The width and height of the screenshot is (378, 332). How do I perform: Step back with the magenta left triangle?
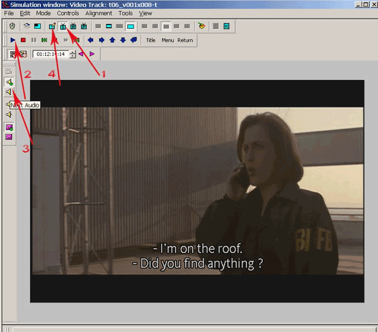coord(81,54)
